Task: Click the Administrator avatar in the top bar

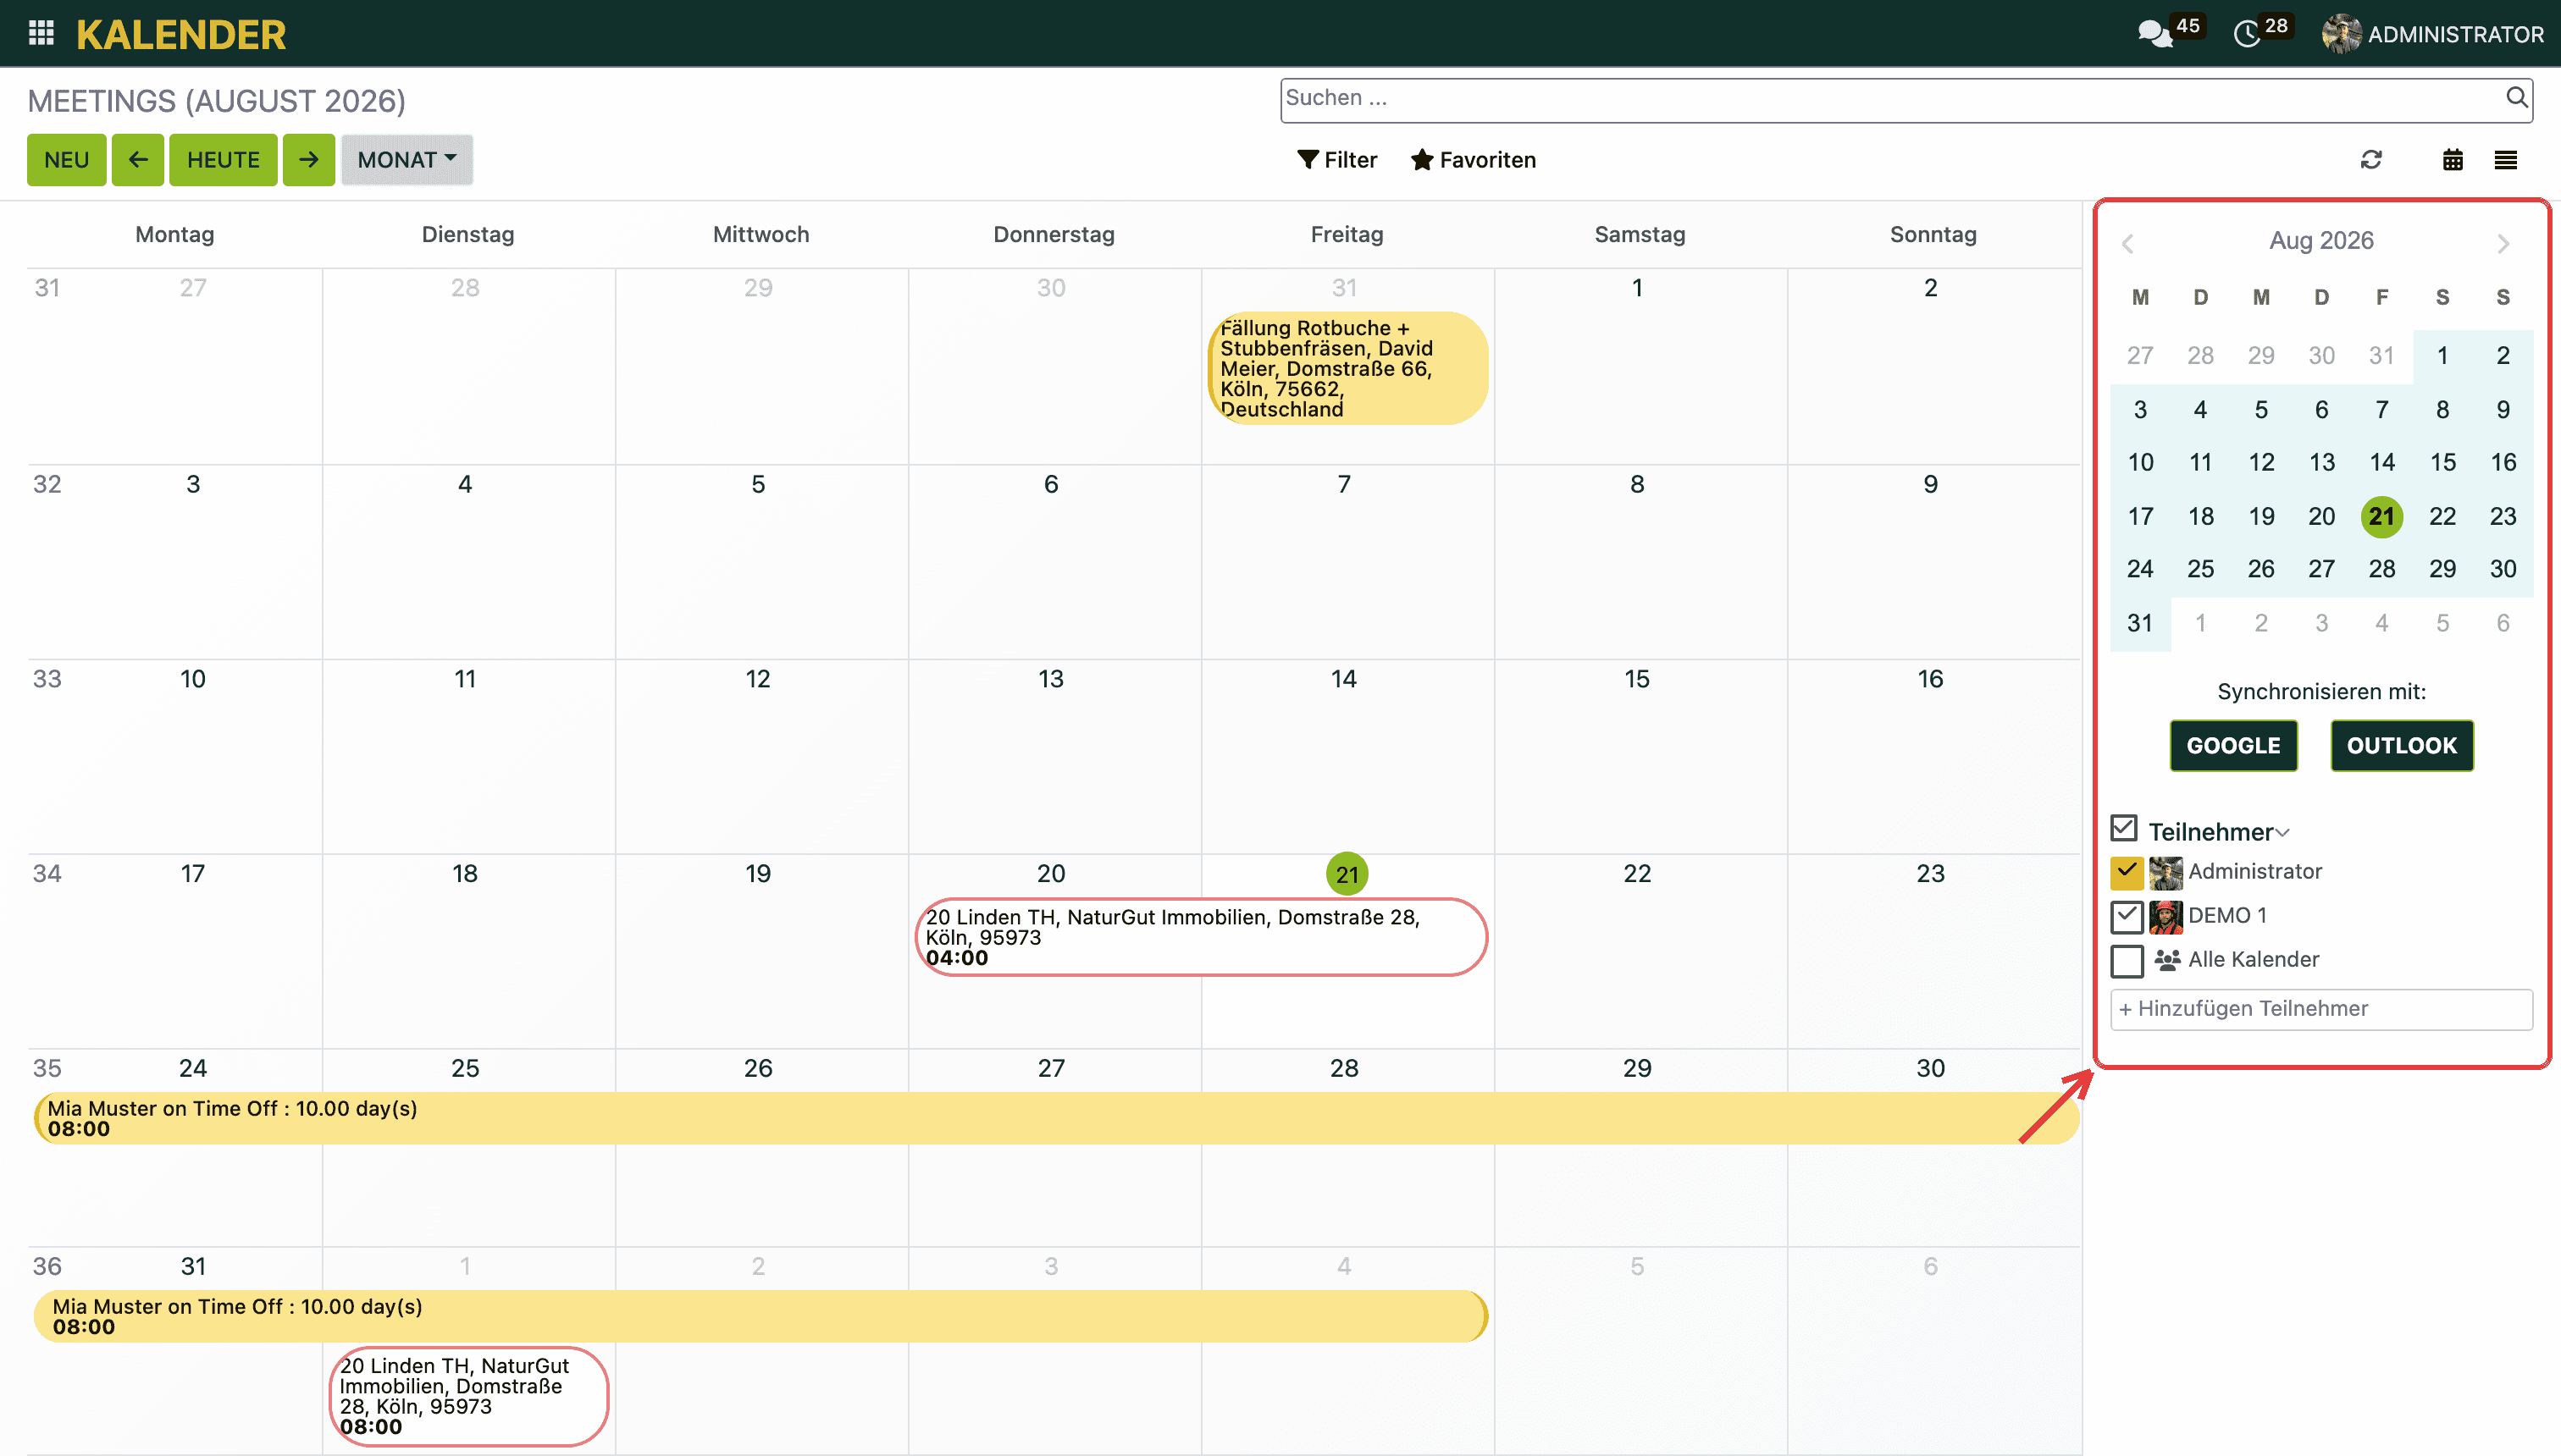Action: point(2341,34)
